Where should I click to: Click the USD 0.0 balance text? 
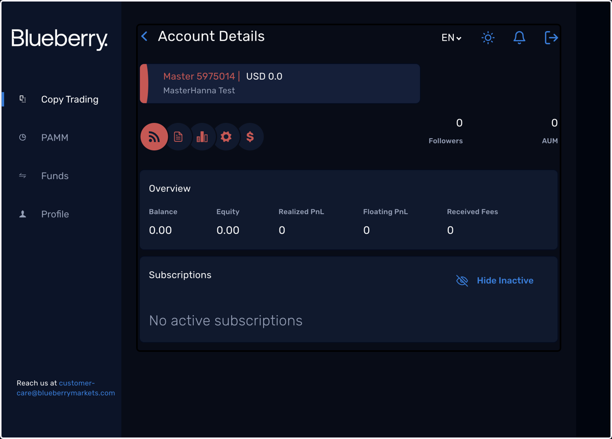pyautogui.click(x=264, y=76)
